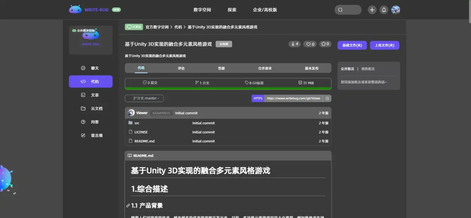
Task: Click the search box in header
Action: coord(348,10)
